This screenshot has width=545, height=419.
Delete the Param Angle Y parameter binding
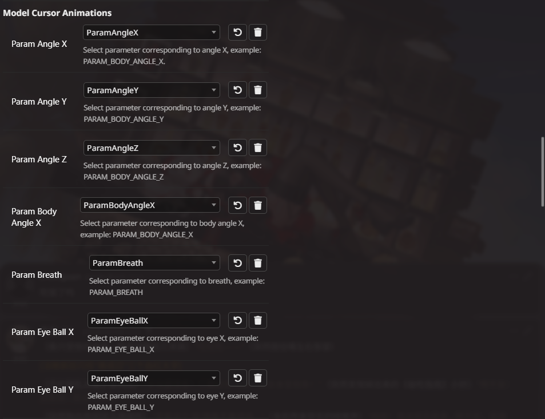click(258, 90)
